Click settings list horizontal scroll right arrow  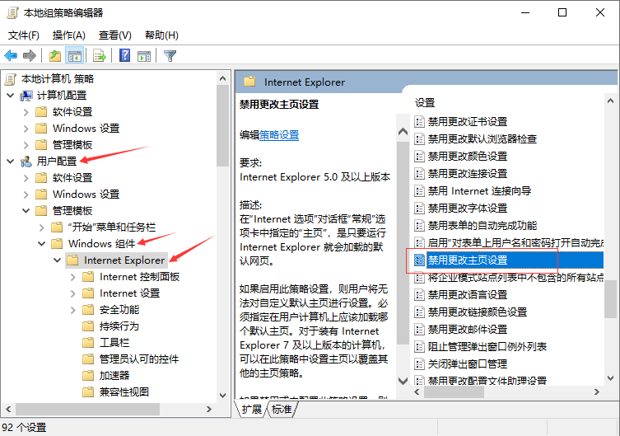(597, 391)
